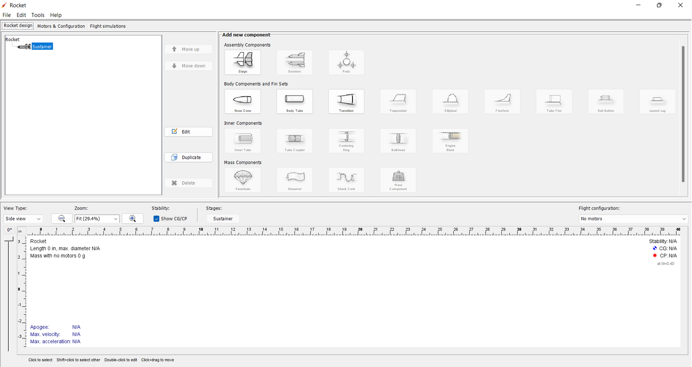
Task: Open the View Type dropdown
Action: 23,219
